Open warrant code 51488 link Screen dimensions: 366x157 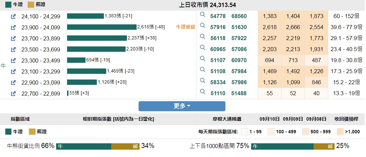[x=239, y=94]
